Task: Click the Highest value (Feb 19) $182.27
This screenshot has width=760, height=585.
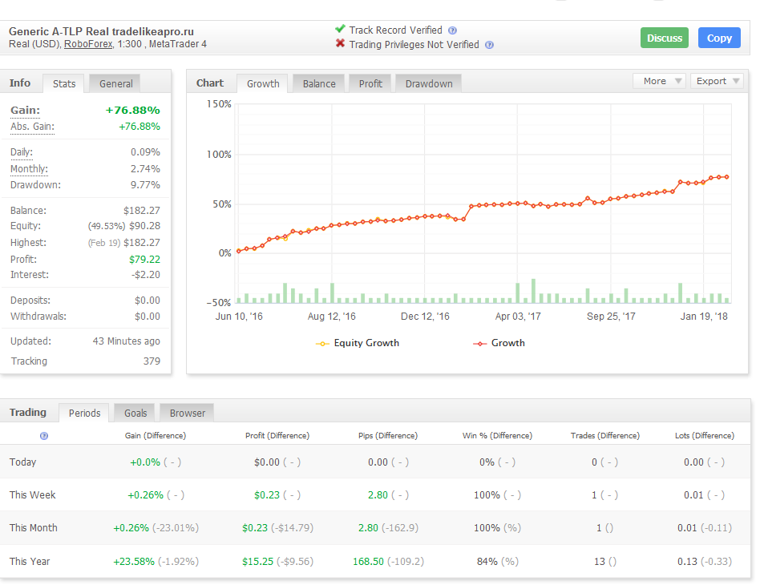Action: 124,243
